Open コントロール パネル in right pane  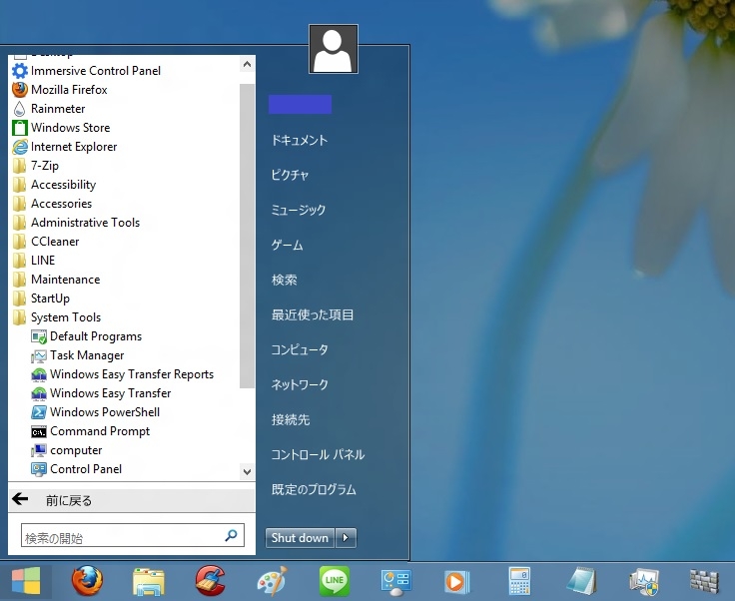click(x=318, y=454)
